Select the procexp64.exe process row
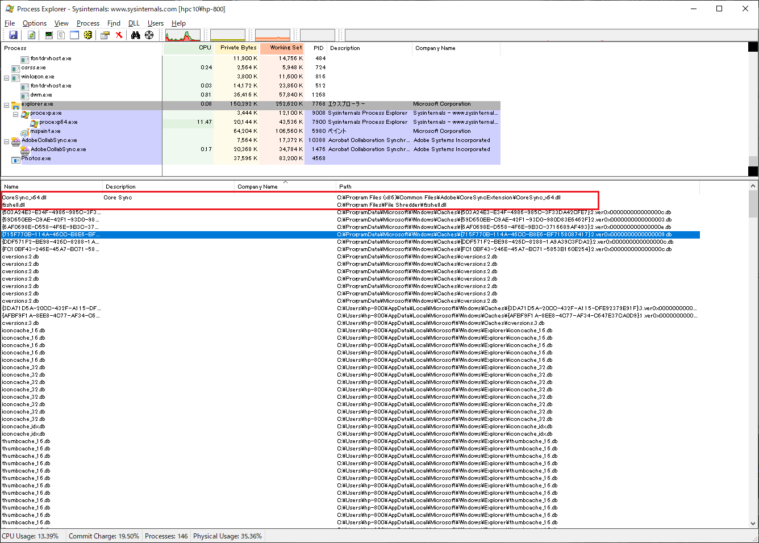Image resolution: width=759 pixels, height=543 pixels. (x=251, y=122)
